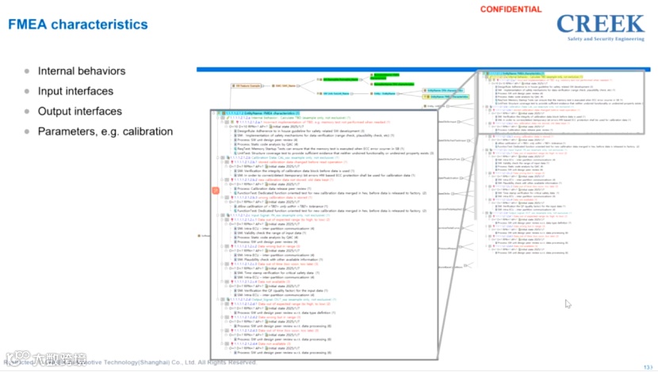
Task: Click the 'Entity: EntityName' graph node
Action: coord(383,93)
